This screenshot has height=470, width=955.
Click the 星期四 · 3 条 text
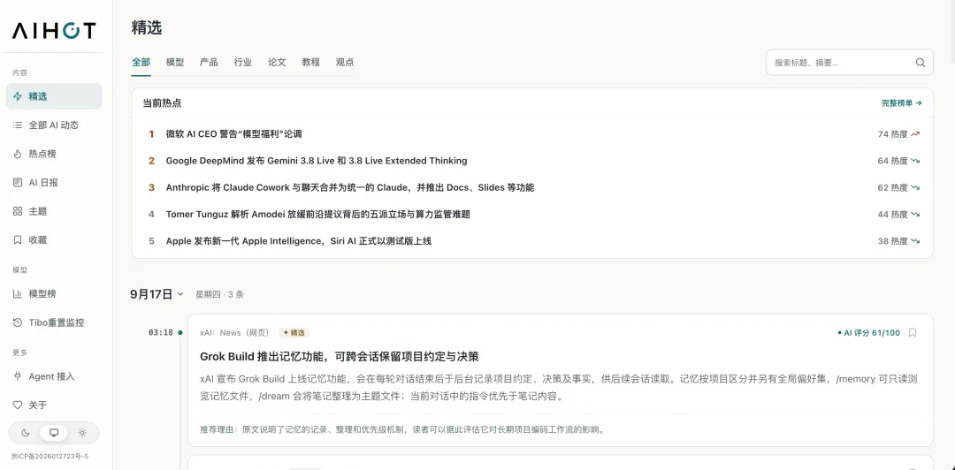(x=220, y=295)
